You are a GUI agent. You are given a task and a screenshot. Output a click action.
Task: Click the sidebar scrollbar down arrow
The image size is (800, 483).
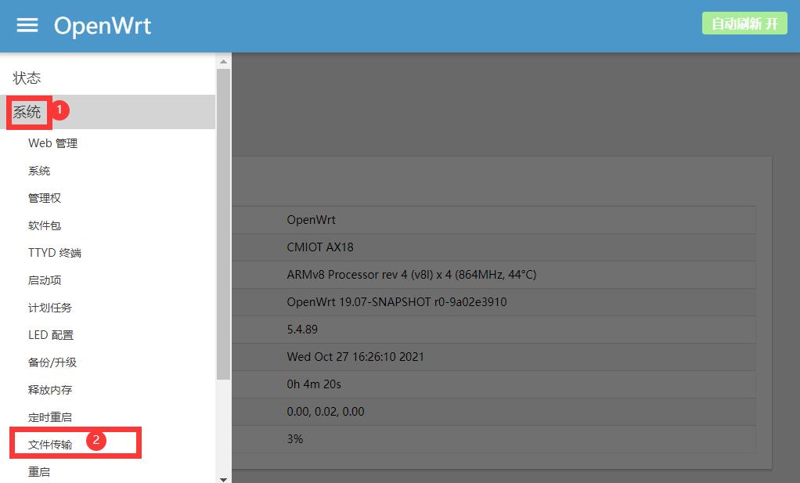click(223, 479)
